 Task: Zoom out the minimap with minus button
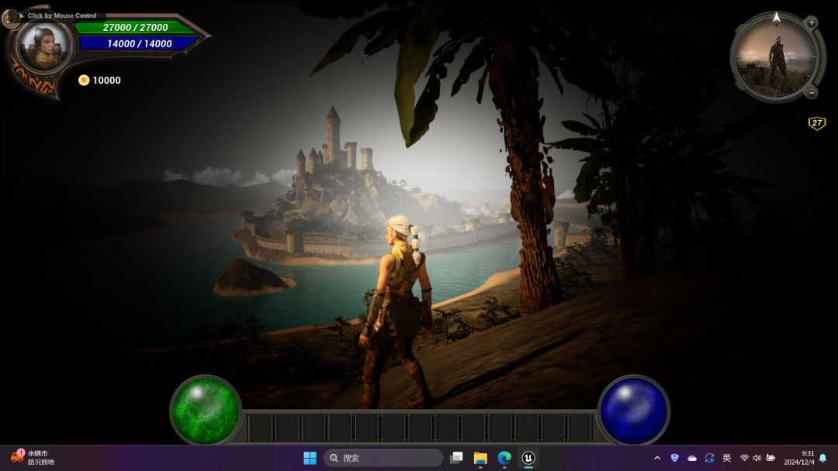point(812,92)
